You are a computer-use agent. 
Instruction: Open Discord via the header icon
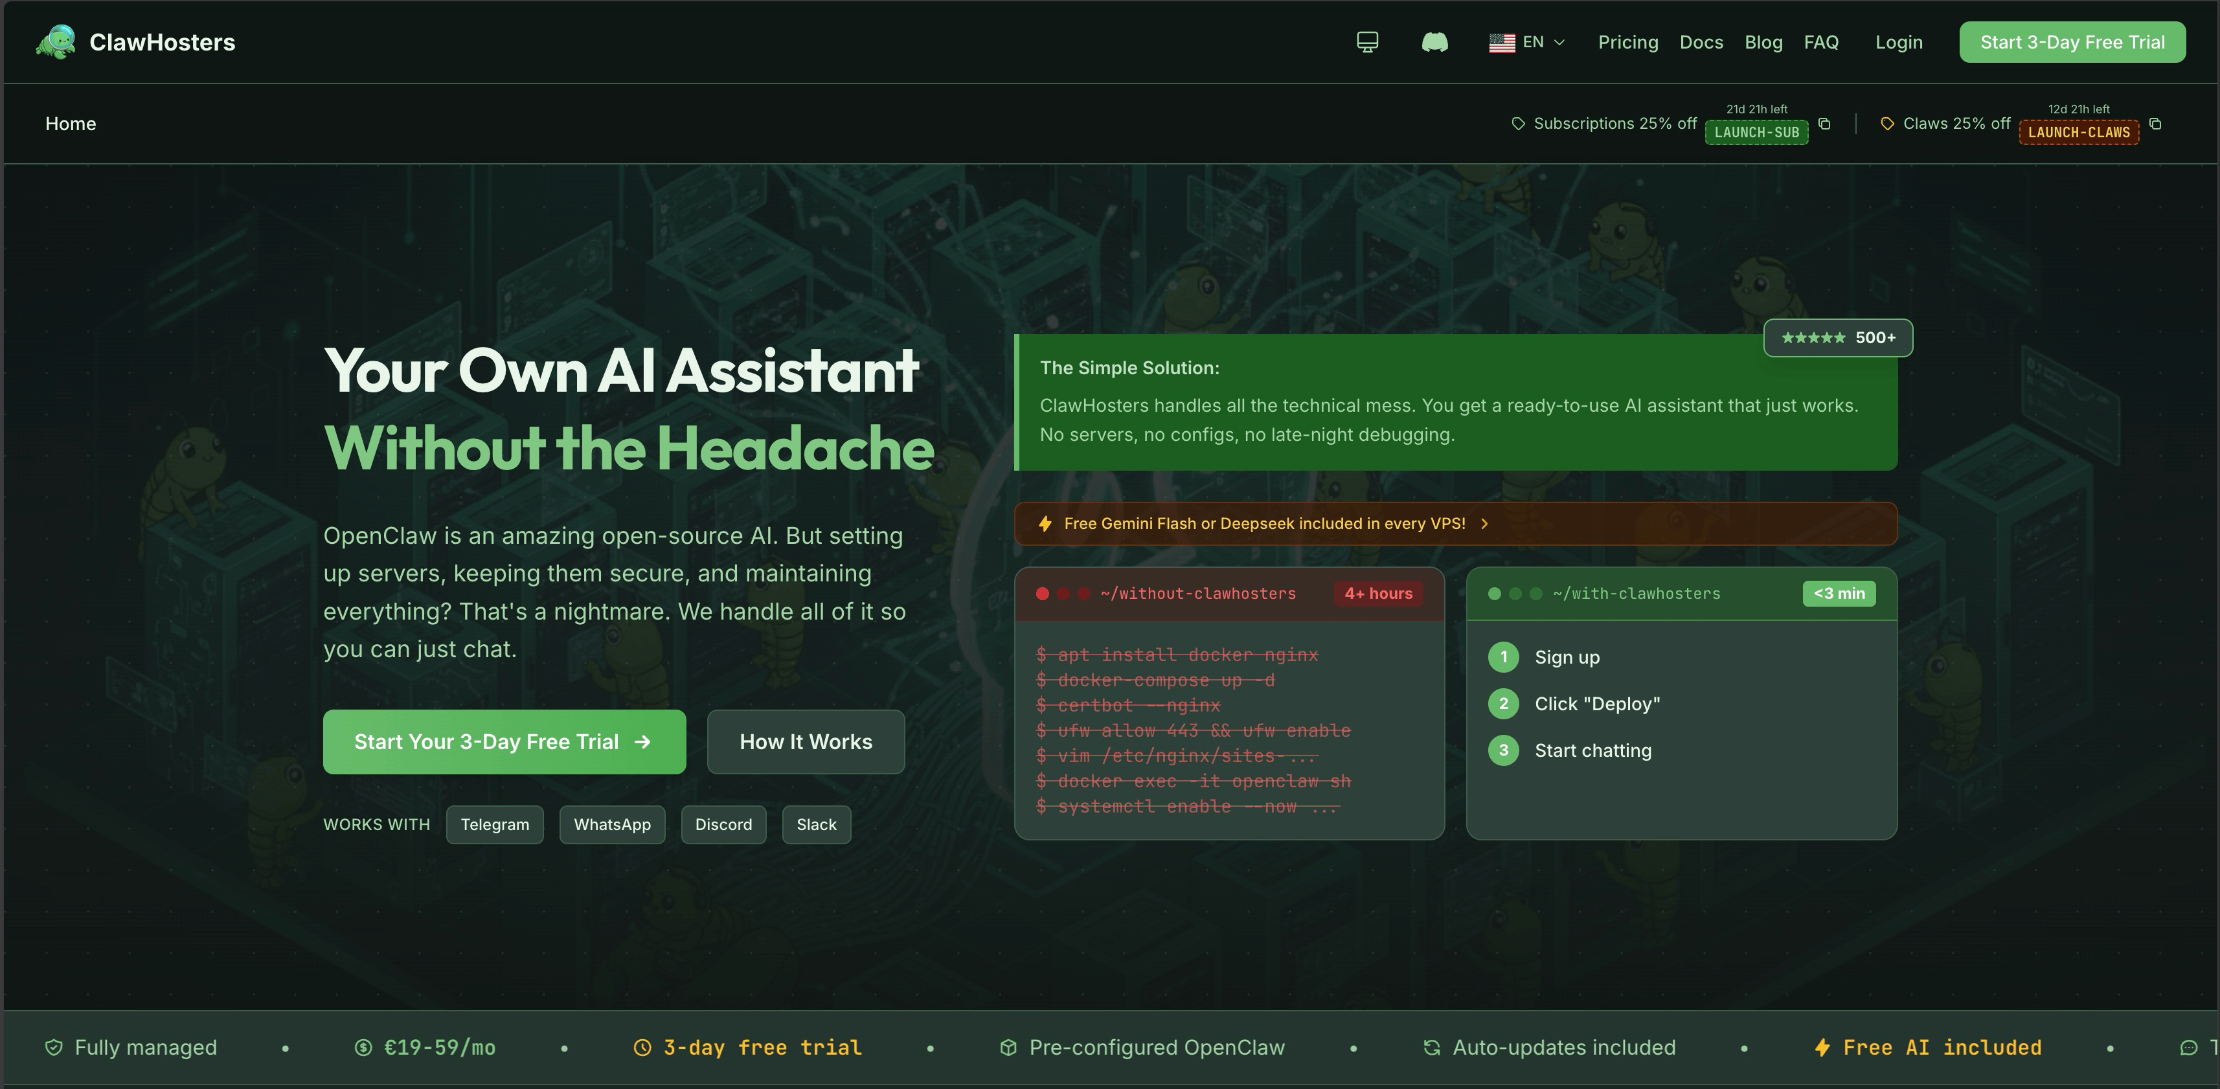[x=1435, y=41]
